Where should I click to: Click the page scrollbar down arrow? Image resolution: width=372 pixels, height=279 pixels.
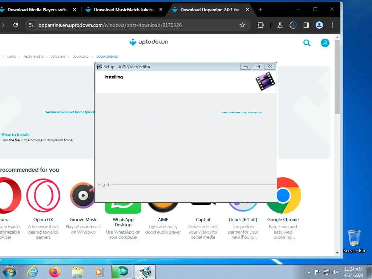[337, 253]
